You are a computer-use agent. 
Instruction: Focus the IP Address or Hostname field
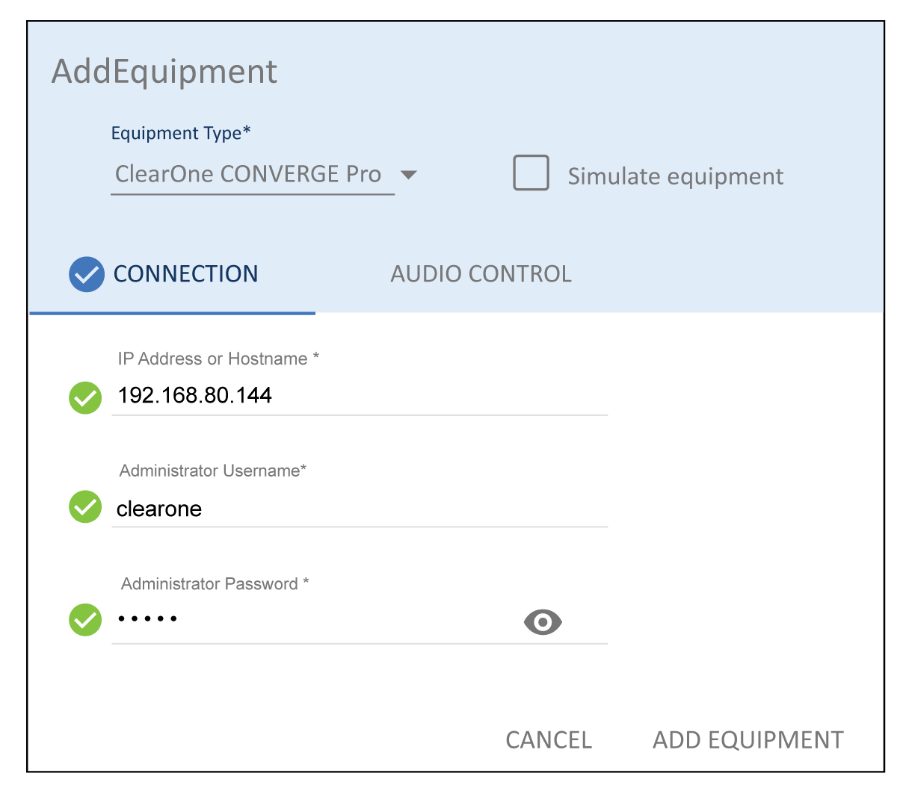click(359, 395)
